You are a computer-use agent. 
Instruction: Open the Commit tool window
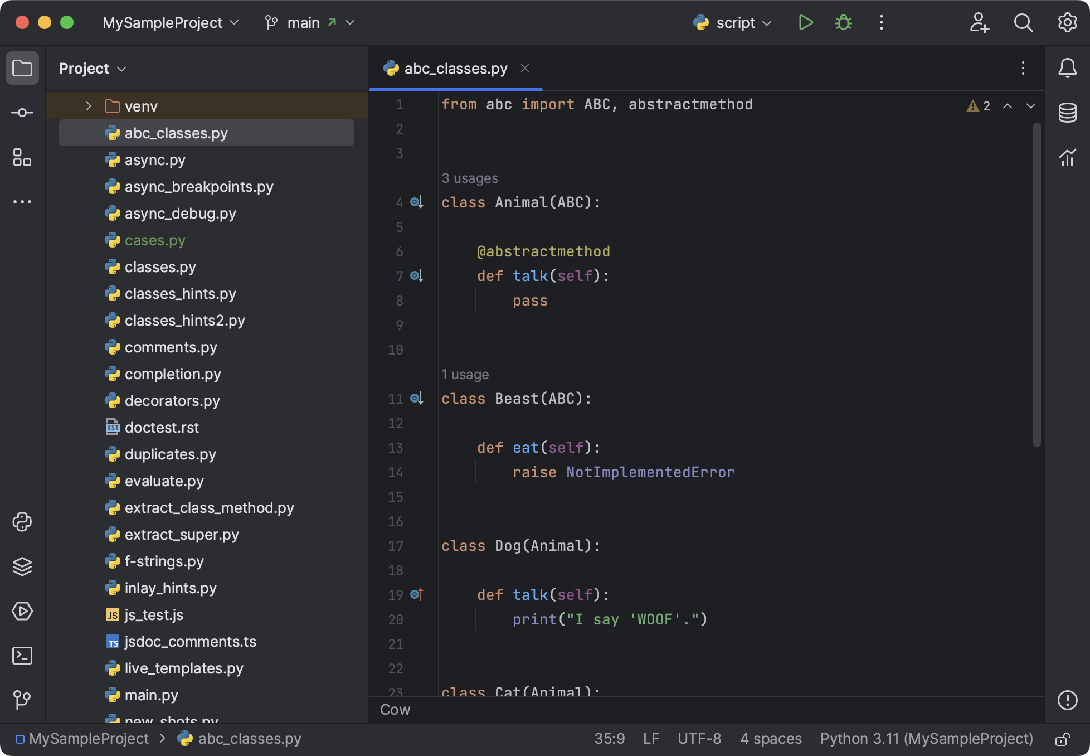(x=22, y=112)
